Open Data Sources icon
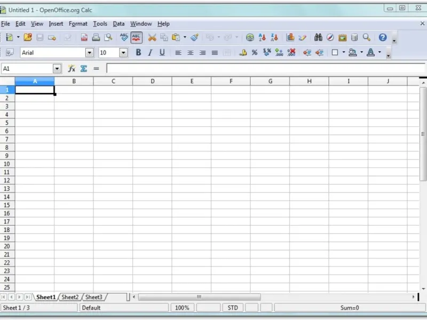 (354, 37)
